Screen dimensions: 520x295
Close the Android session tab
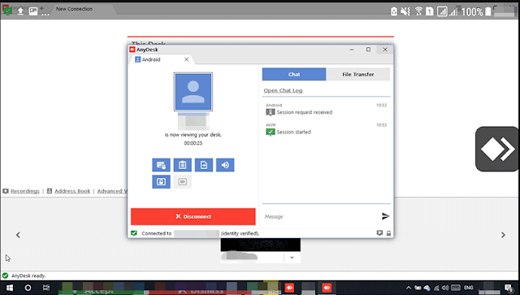tap(186, 59)
